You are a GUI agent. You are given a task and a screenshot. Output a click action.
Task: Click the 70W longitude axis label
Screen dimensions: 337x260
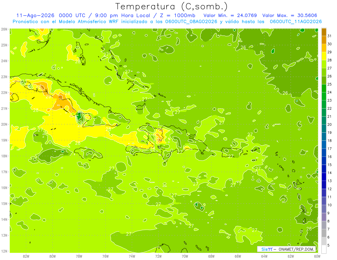coord(185,256)
